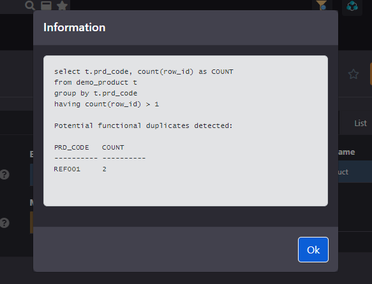Image resolution: width=372 pixels, height=284 pixels.
Task: Click the window panel icon beside search
Action: tap(47, 5)
